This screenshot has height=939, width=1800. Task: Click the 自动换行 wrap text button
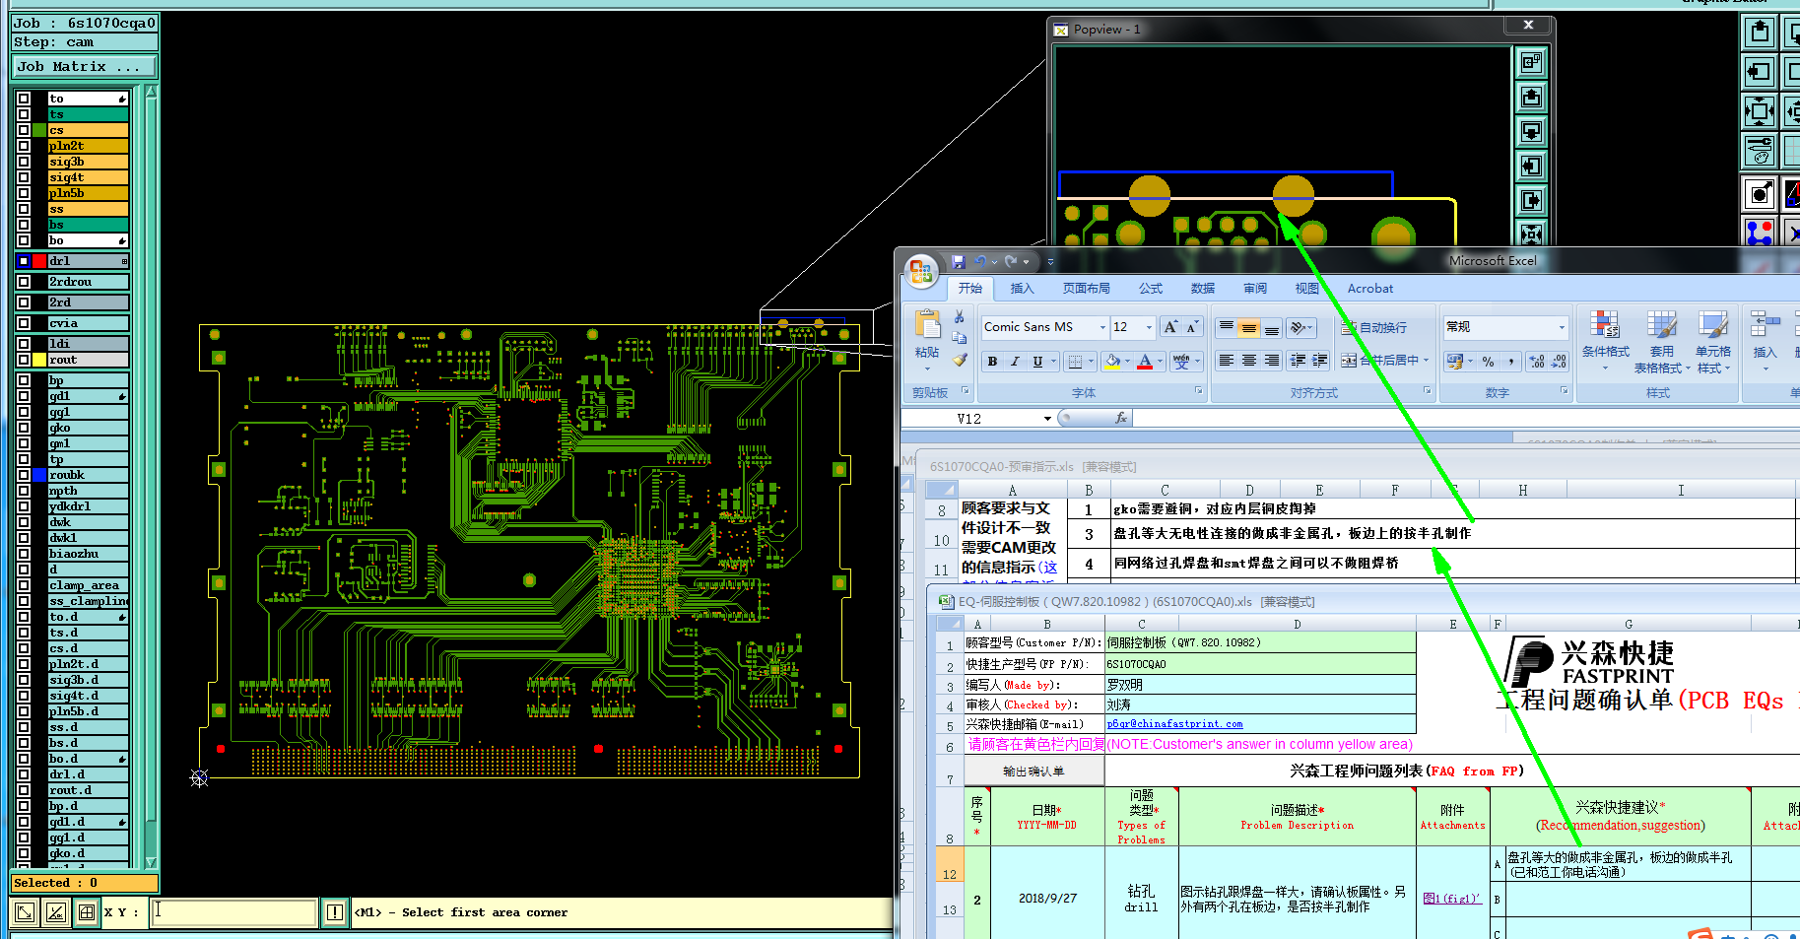(x=1373, y=327)
